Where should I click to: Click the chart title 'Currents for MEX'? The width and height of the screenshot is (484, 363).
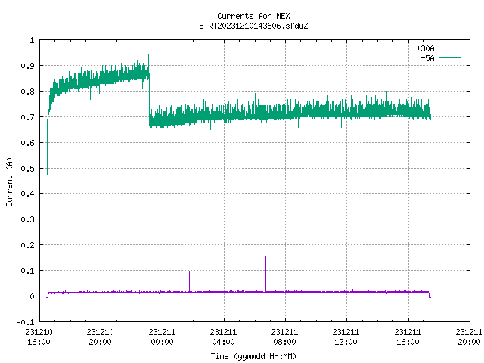[x=253, y=16]
